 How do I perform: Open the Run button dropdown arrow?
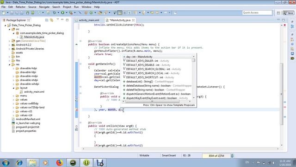(66, 13)
